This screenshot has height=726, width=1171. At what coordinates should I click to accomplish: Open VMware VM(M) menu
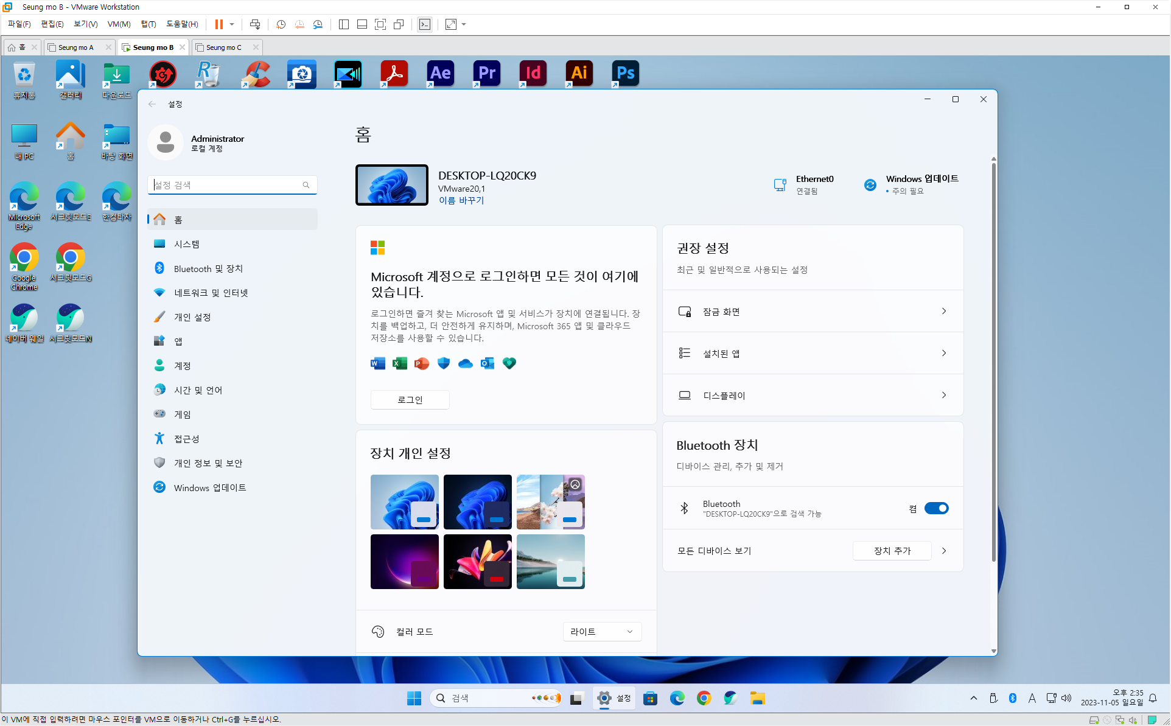(x=119, y=24)
